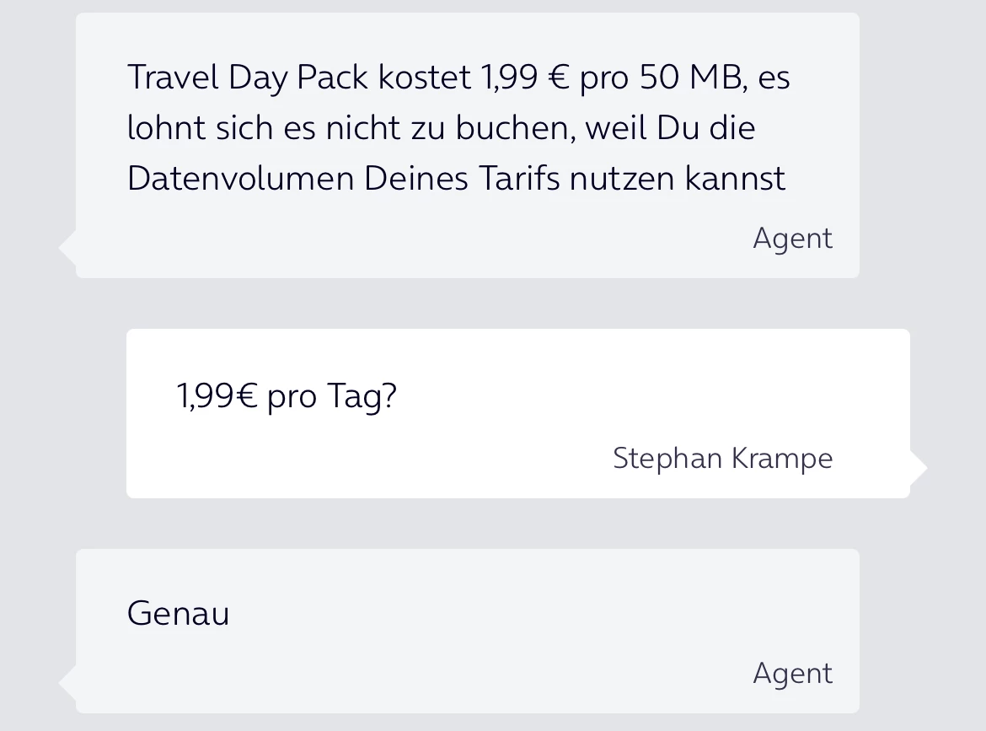Click the Stephan Krampe sender name
The height and width of the screenshot is (731, 986).
pos(722,458)
